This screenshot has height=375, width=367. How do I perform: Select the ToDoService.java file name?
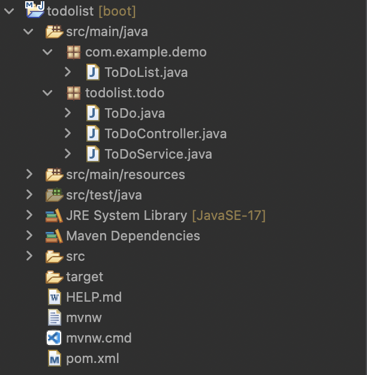pos(158,154)
